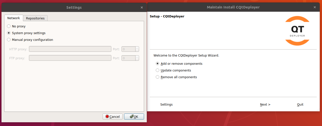Cancel the Settings dialog
This screenshot has width=322, height=126.
pyautogui.click(x=112, y=117)
